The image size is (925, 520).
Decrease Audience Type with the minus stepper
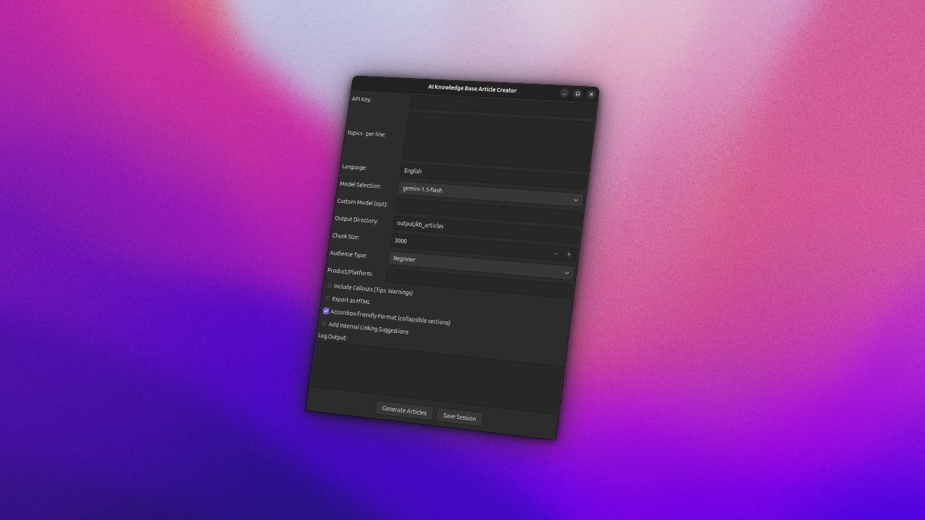point(556,253)
